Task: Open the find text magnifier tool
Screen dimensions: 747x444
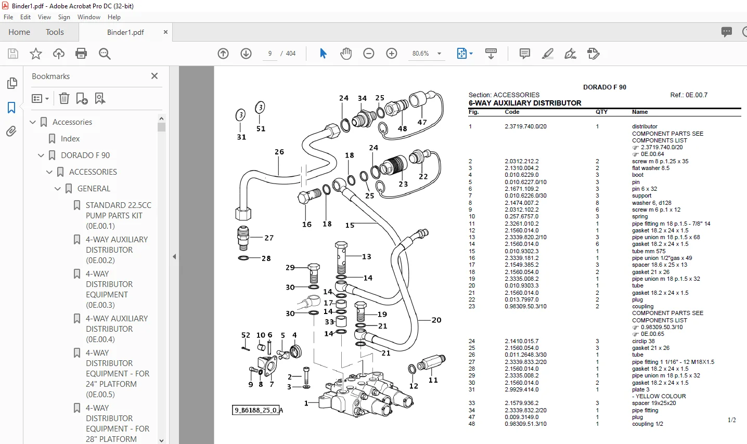Action: tap(105, 54)
